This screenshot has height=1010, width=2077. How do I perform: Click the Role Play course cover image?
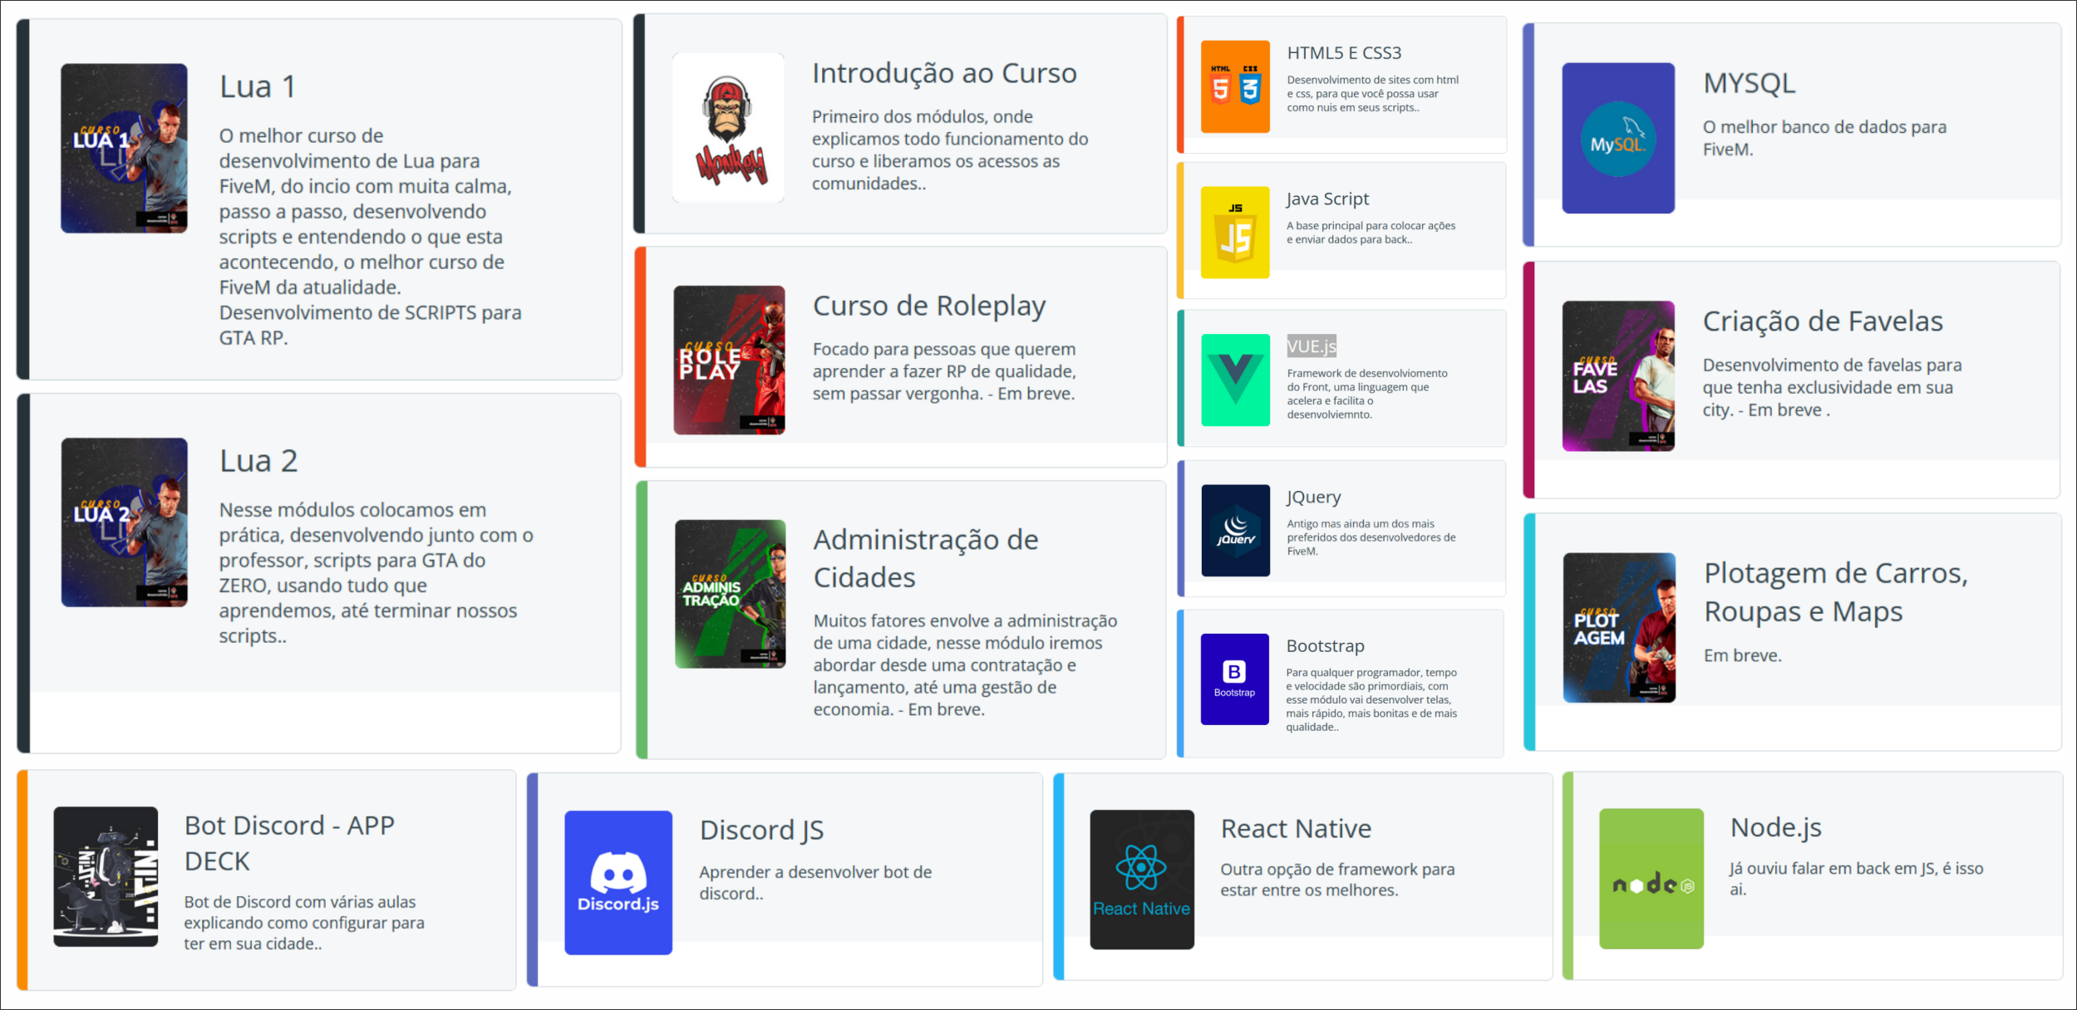pos(729,360)
